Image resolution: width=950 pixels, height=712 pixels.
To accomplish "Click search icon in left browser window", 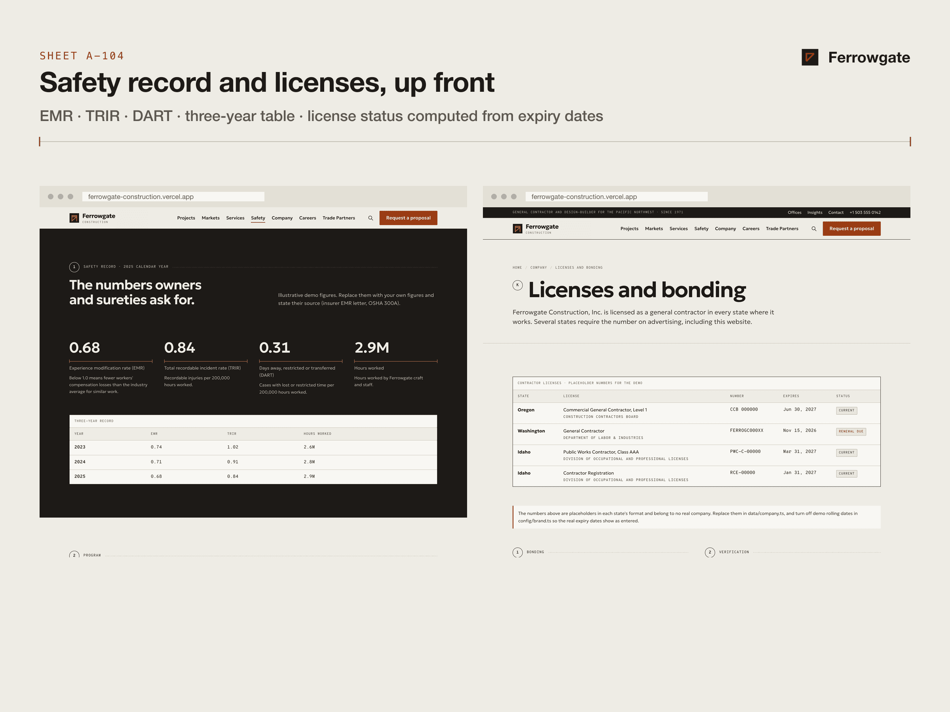I will [x=370, y=218].
